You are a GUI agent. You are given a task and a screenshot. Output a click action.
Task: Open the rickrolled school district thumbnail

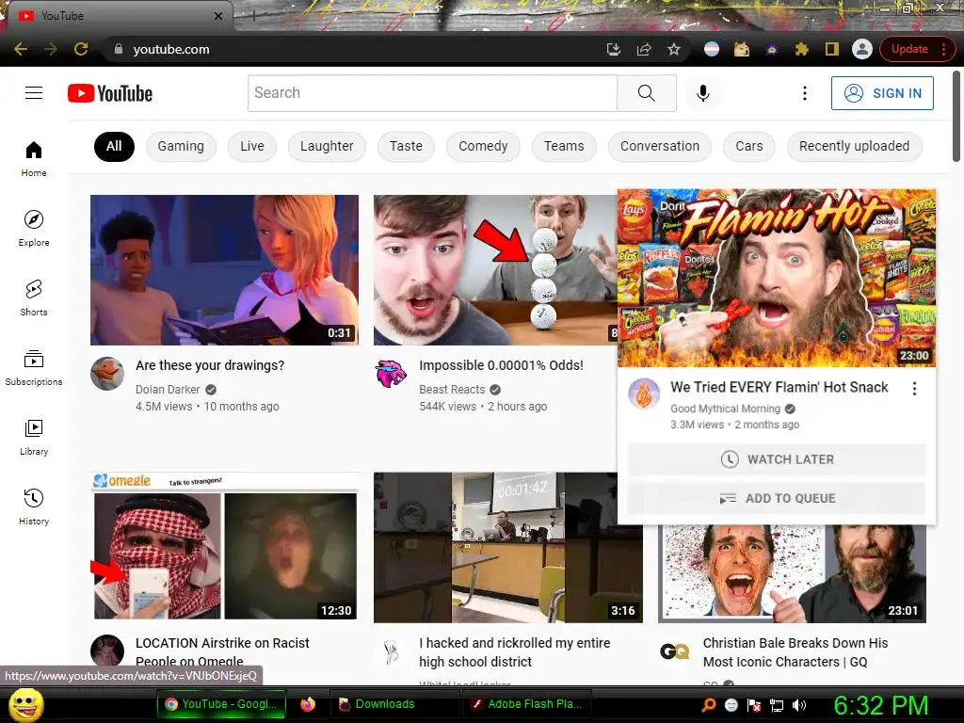pos(507,547)
